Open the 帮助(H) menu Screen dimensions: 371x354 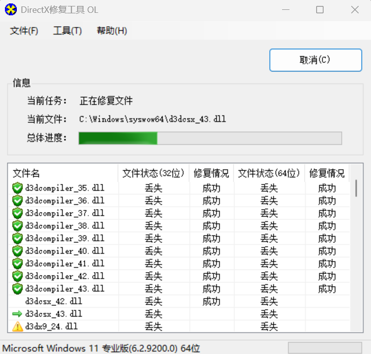click(112, 31)
